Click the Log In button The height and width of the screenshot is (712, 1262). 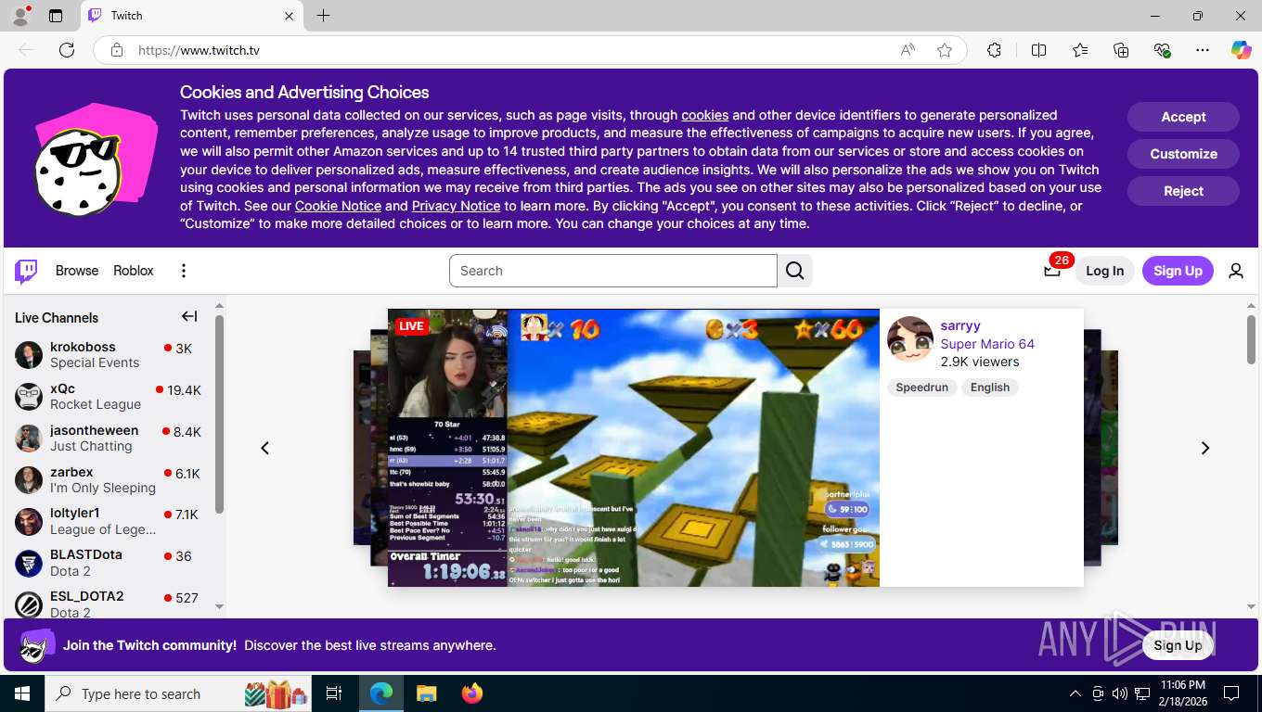point(1104,271)
